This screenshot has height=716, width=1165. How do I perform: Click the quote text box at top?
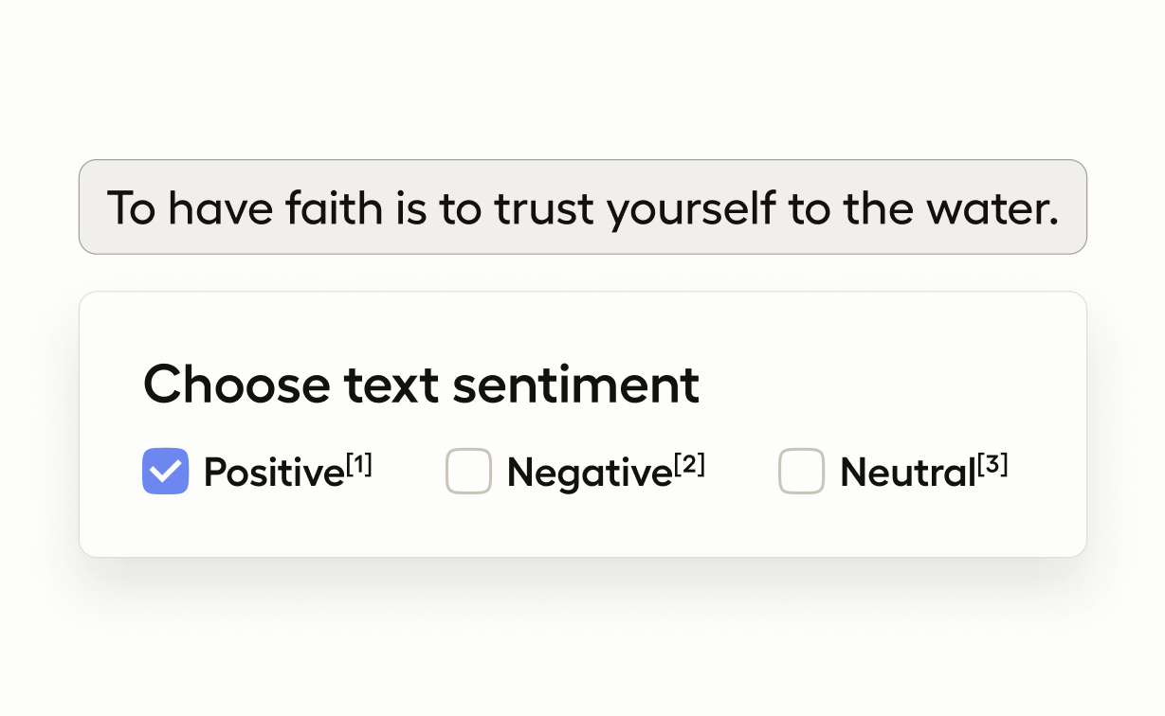point(582,207)
